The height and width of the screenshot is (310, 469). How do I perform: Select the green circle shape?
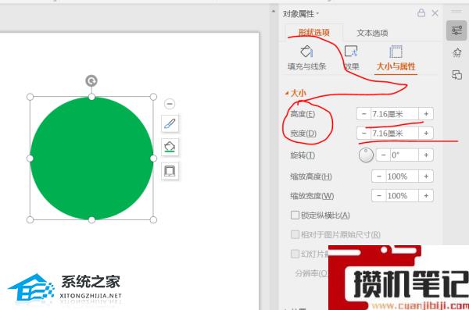click(91, 159)
